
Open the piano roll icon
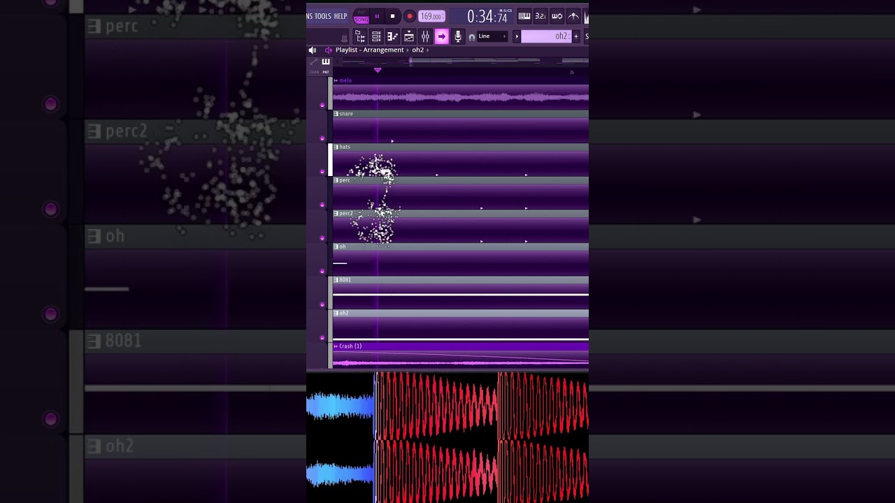tap(392, 36)
